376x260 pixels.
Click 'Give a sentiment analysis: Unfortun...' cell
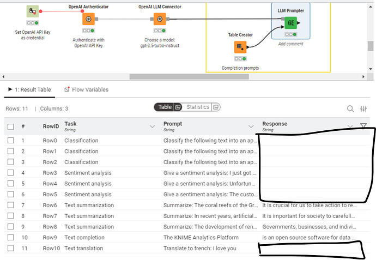coord(209,184)
